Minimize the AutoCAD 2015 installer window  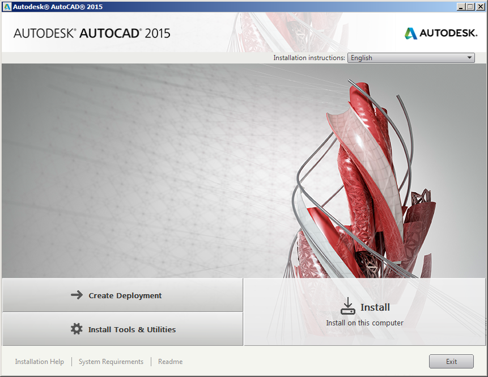click(461, 7)
